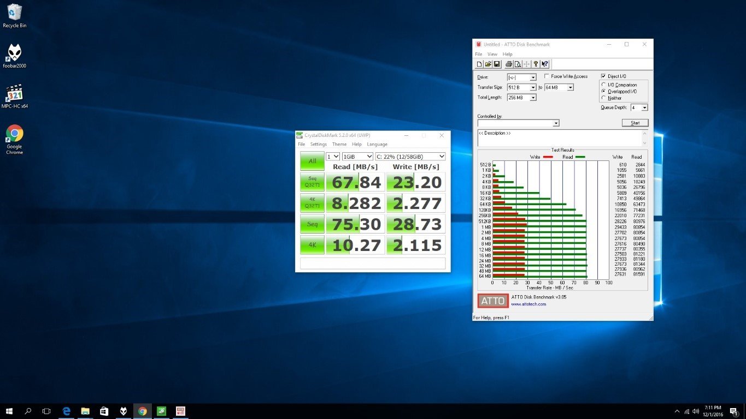The height and width of the screenshot is (419, 746).
Task: Open the Drive dropdown in ATTO
Action: [x=521, y=77]
